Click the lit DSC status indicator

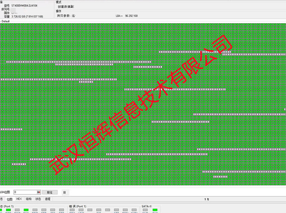pyautogui.click(x=26, y=210)
